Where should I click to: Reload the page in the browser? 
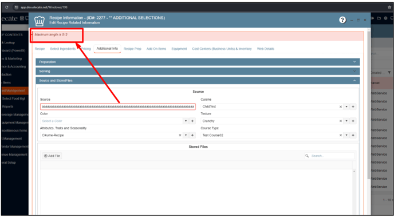pyautogui.click(x=6, y=7)
